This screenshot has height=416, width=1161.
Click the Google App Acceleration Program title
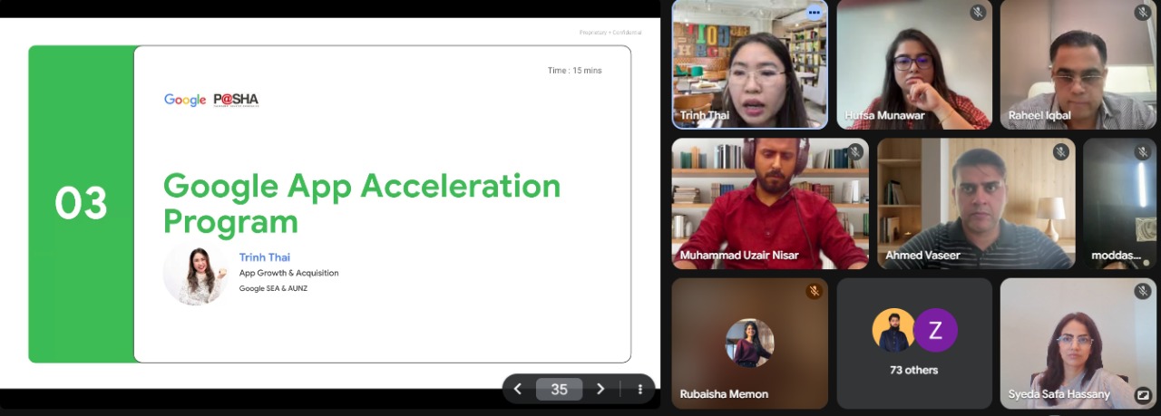[x=361, y=203]
